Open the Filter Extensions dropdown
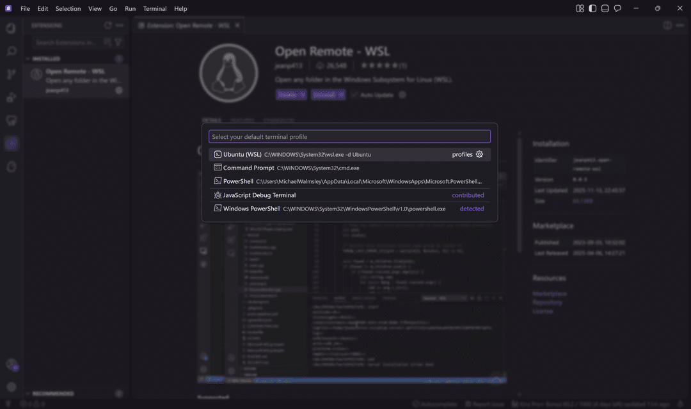Screen dimensions: 691x409 click(x=118, y=42)
